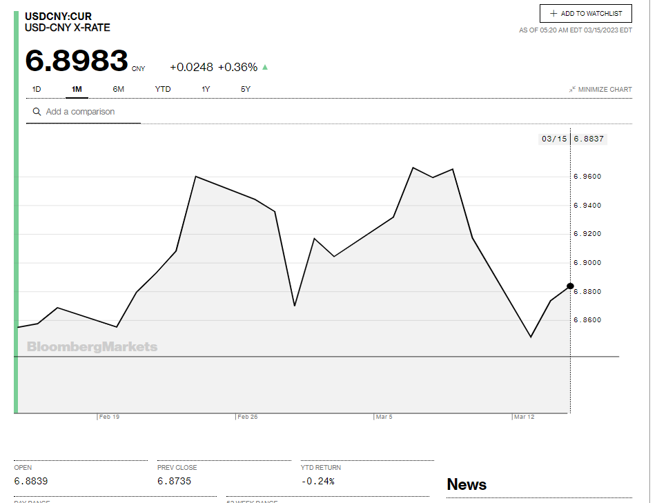
Task: Click the black data point on the chart line
Action: (x=570, y=286)
